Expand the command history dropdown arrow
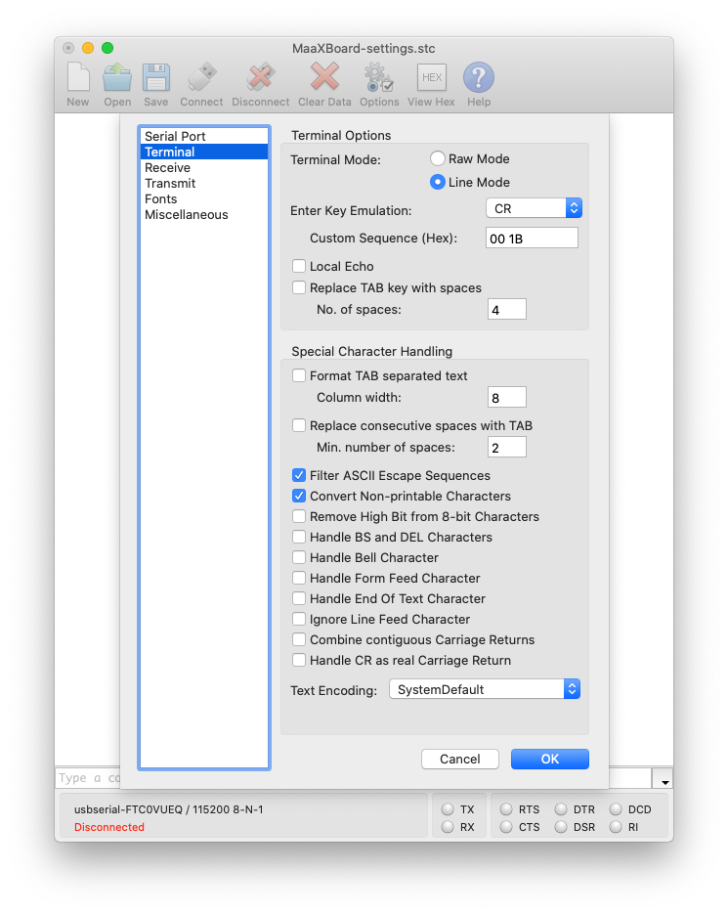The image size is (728, 914). pos(664,779)
